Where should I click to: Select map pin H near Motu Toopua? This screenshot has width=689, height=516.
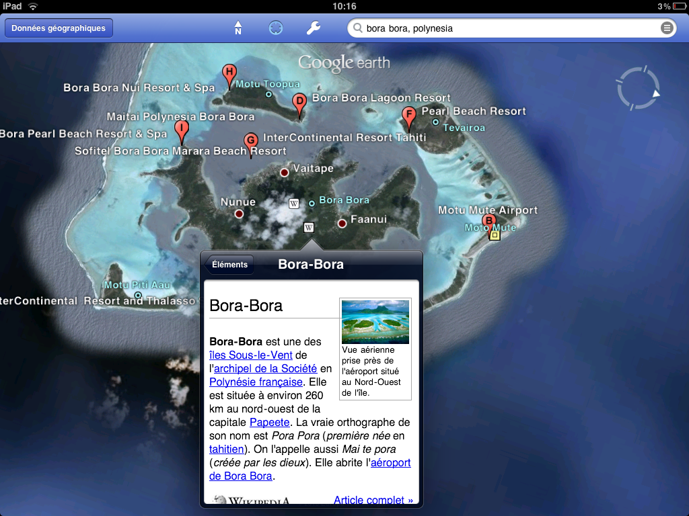[x=229, y=75]
